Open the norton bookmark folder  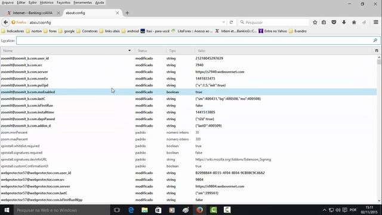click(x=34, y=31)
